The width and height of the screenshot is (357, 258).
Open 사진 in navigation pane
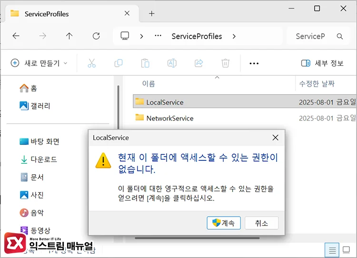(31, 195)
